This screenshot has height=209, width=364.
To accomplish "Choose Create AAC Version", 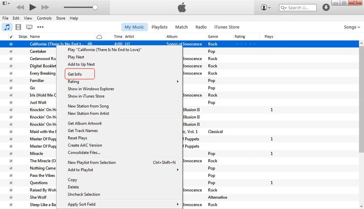I will click(x=84, y=145).
